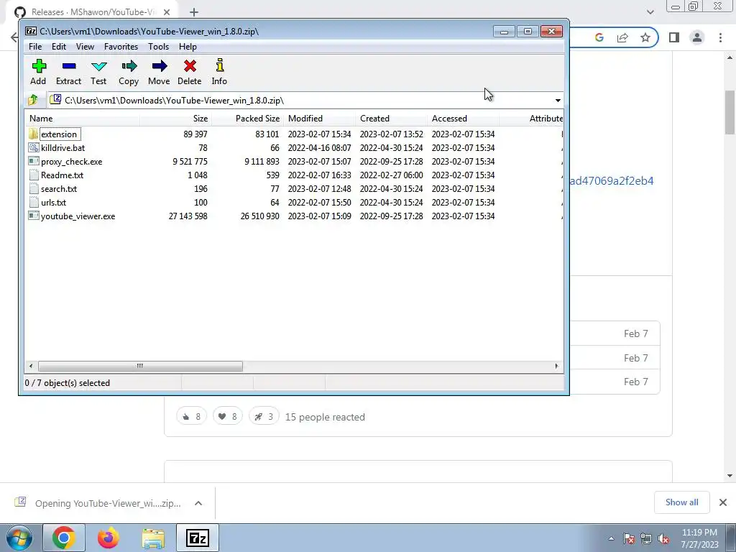This screenshot has height=552, width=736.
Task: Open the Windows Start button
Action: coord(19,538)
